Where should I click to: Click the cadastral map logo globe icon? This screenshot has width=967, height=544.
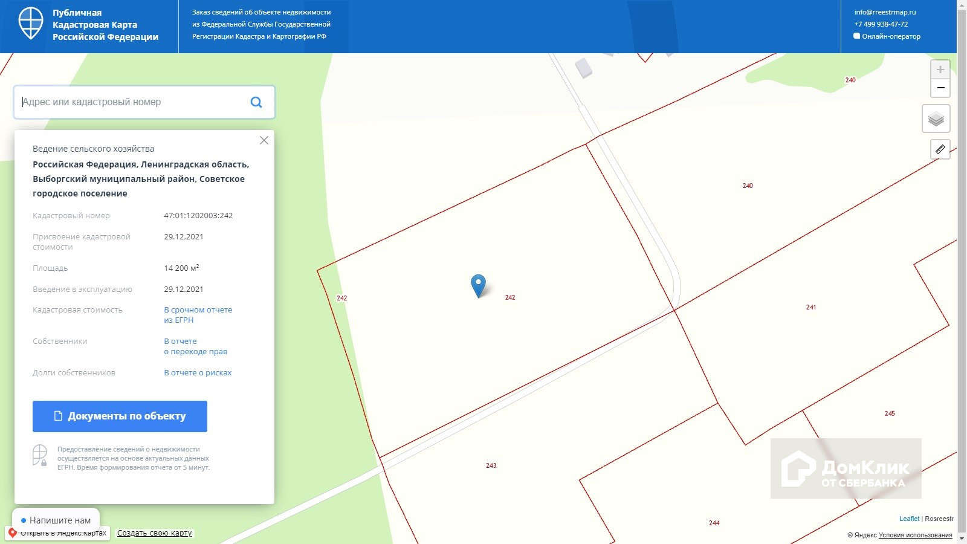tap(31, 24)
